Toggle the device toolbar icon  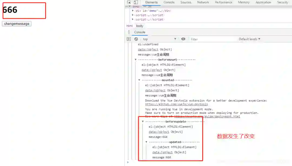pos(136,2)
